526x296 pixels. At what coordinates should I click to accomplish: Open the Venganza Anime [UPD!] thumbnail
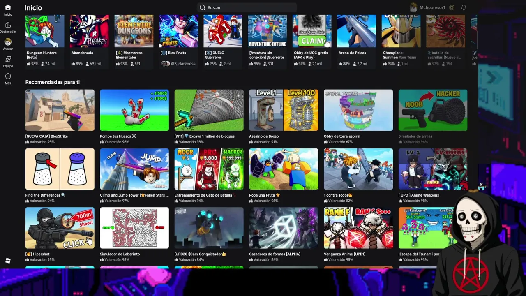pyautogui.click(x=358, y=228)
